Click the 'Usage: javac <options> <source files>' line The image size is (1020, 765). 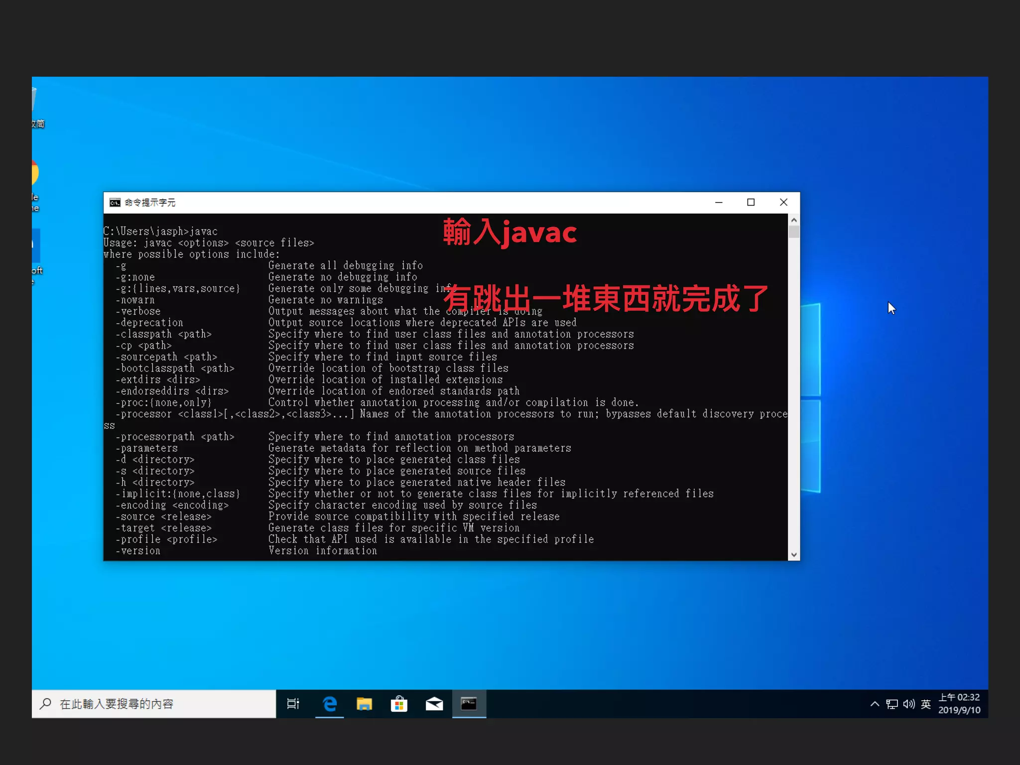[x=209, y=243]
